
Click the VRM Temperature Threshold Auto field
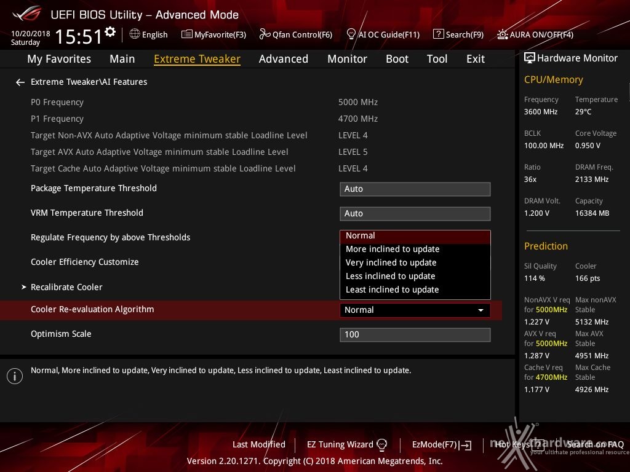tap(415, 213)
